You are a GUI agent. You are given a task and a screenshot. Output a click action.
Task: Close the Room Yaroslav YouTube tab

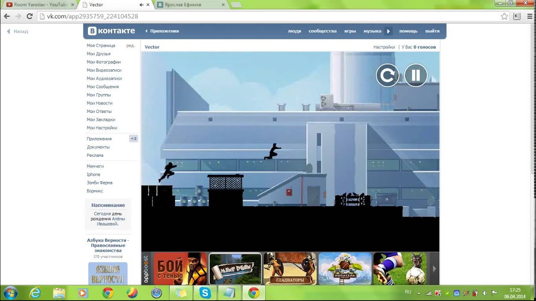coord(72,5)
